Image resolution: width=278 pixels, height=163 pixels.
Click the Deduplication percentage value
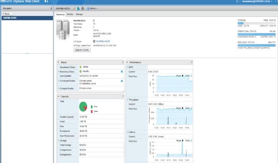82,155
